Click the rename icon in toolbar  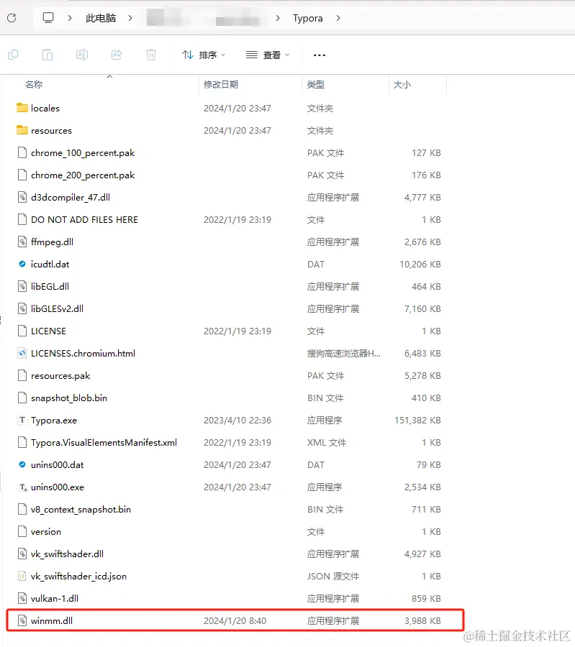coord(82,55)
